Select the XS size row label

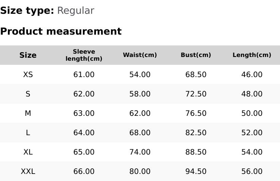pos(28,74)
